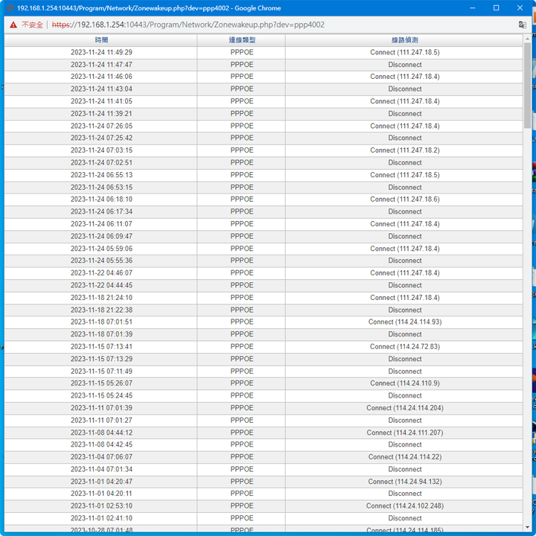Click the address bar URL text
The height and width of the screenshot is (536, 536).
(x=188, y=25)
